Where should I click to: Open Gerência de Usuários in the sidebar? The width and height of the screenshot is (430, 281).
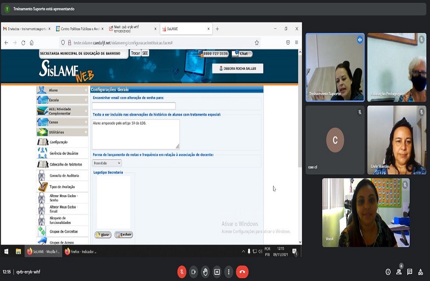click(x=62, y=153)
